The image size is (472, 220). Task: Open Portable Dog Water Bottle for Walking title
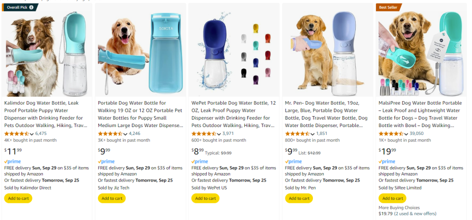click(x=140, y=114)
